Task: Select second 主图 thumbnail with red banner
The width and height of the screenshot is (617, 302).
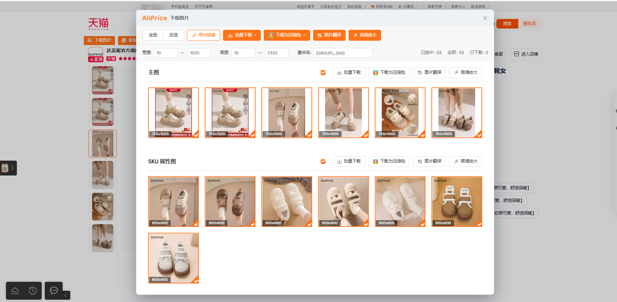Action: (x=230, y=113)
